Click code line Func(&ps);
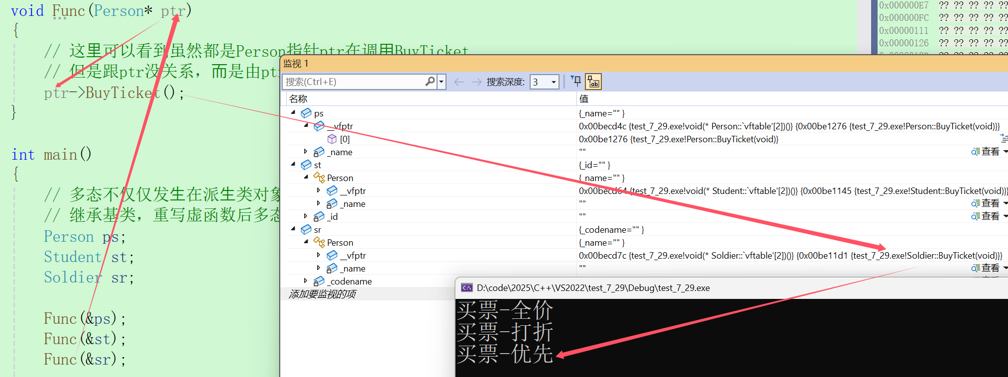Screen dimensions: 1008x377 click(85, 318)
